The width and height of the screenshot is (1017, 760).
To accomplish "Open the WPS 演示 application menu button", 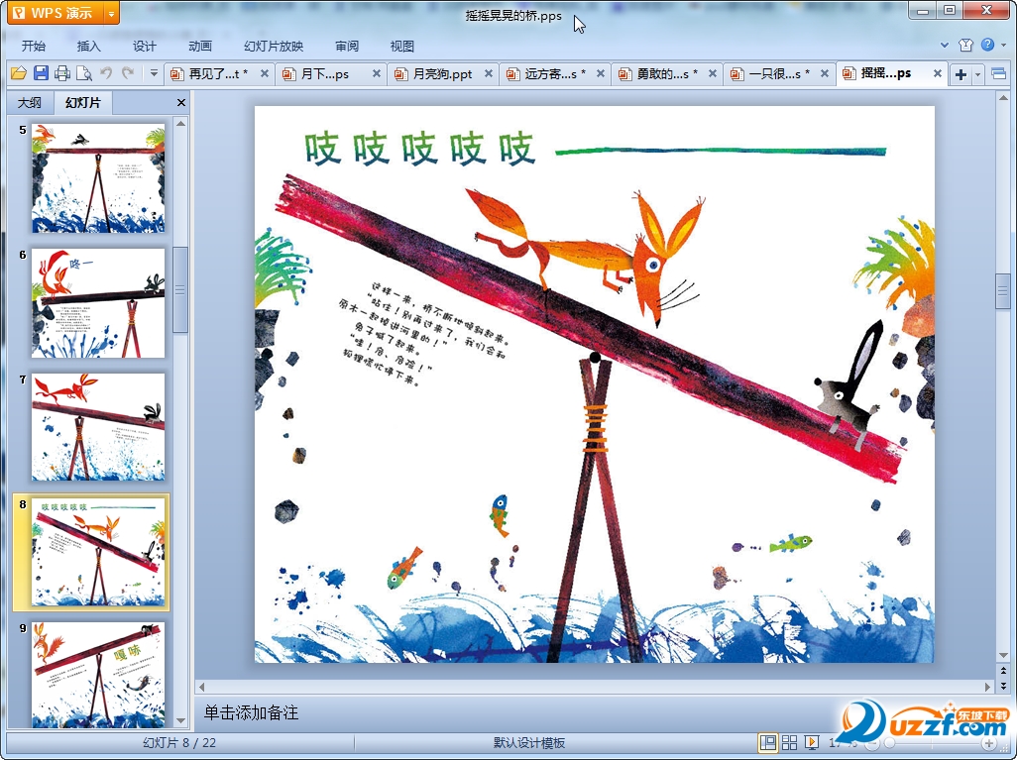I will 56,13.
